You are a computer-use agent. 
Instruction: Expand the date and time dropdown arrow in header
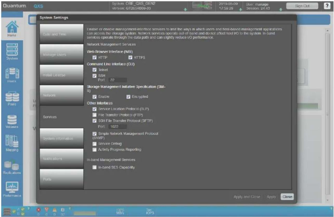point(241,10)
